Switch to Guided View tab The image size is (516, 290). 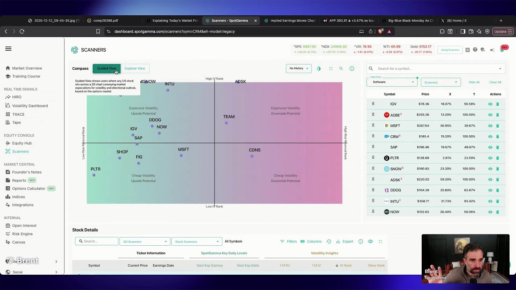tap(106, 68)
